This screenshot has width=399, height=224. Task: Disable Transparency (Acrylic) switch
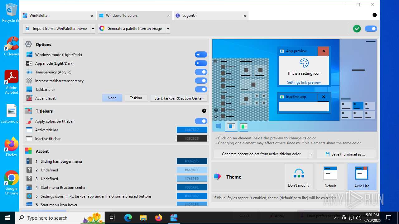[x=201, y=72]
